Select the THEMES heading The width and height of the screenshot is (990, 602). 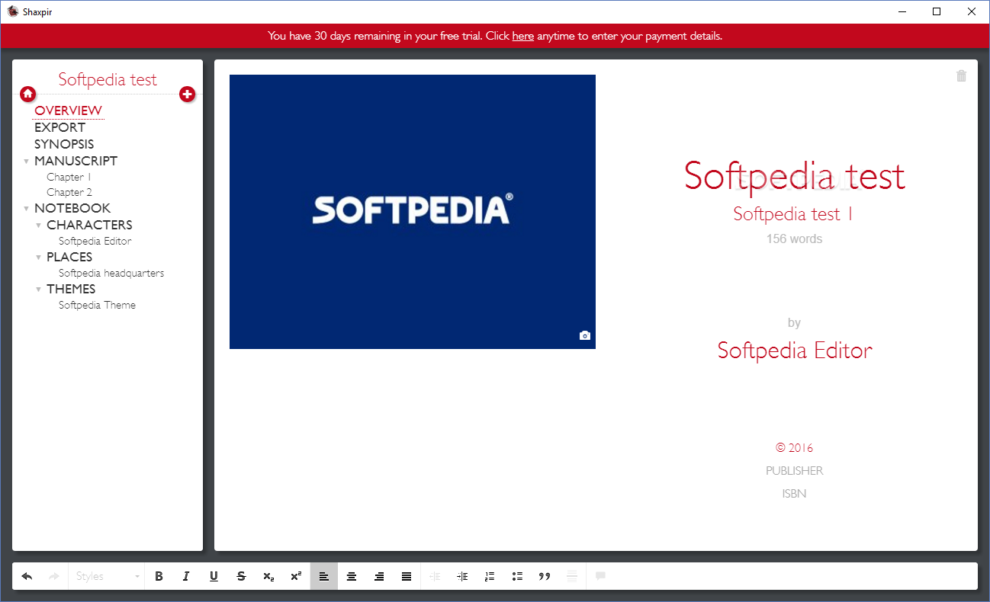click(x=71, y=289)
